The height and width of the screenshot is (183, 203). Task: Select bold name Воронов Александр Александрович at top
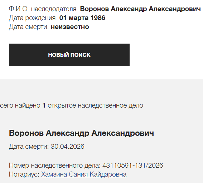click(x=140, y=9)
